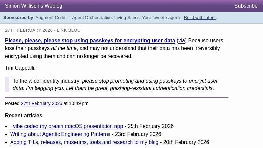Open the Adding TILs, releases, museums article
263x148 pixels.
[84, 142]
